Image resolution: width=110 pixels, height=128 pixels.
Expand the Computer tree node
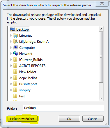pos(11,48)
